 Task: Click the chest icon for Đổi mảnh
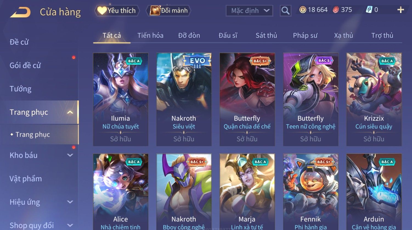[155, 10]
